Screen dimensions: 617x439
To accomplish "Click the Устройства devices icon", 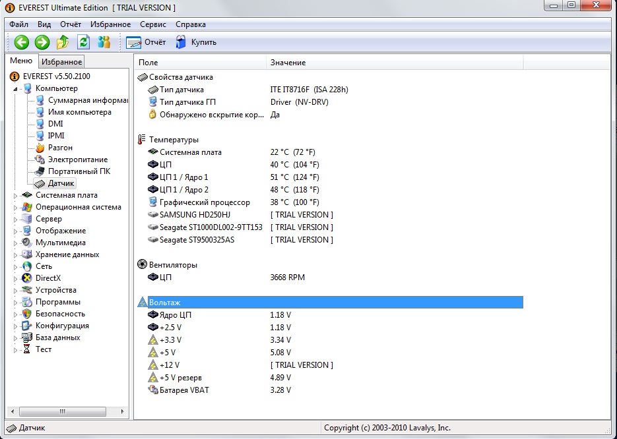I will pos(27,290).
